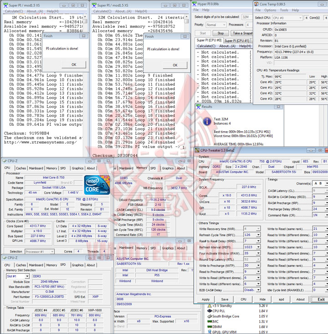The image size is (328, 334).
Task: Click OK in the 1M Finish dialog
Action: [x=74, y=65]
